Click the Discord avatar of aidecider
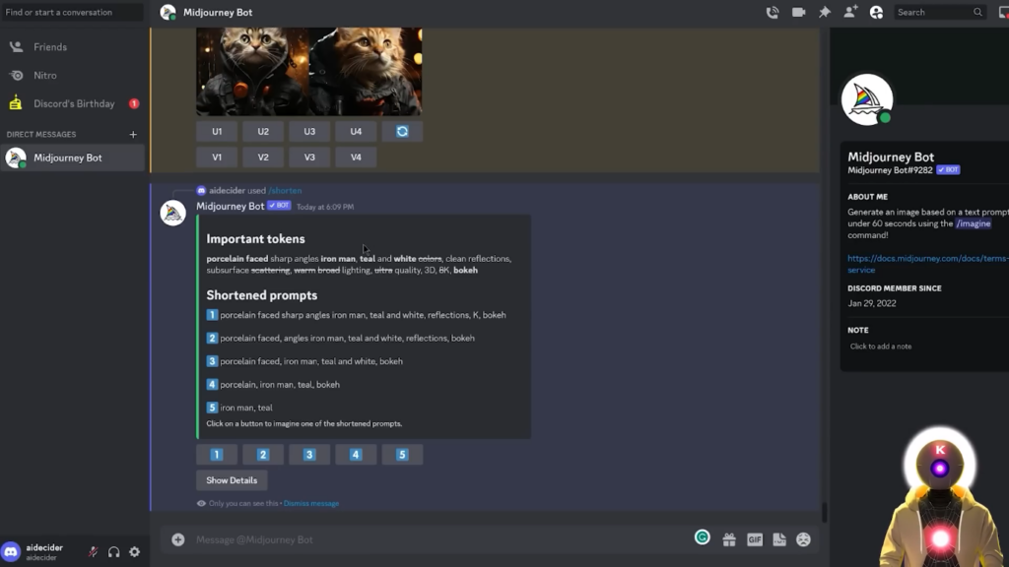Screen dimensions: 1009x567 11,551
